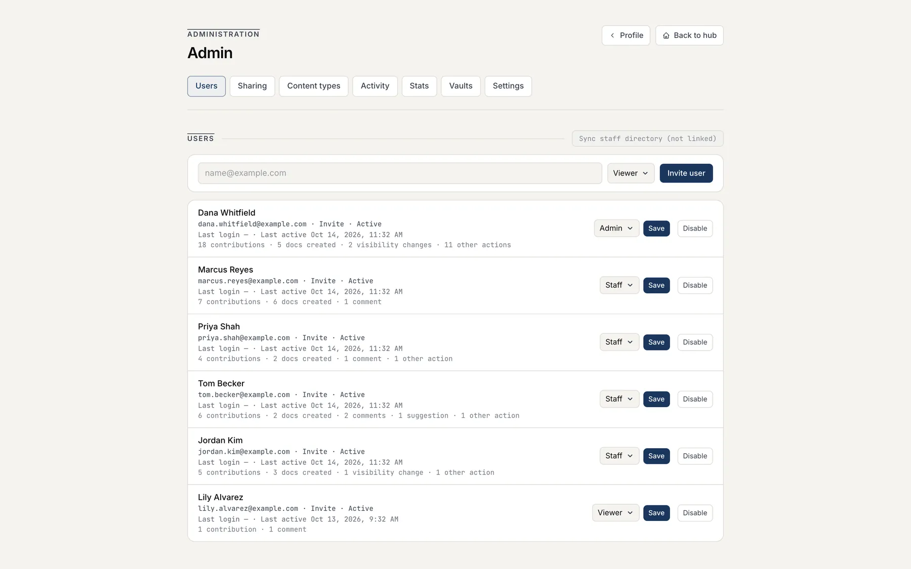The height and width of the screenshot is (569, 911).
Task: Save Lily Alvarez's role
Action: 656,513
